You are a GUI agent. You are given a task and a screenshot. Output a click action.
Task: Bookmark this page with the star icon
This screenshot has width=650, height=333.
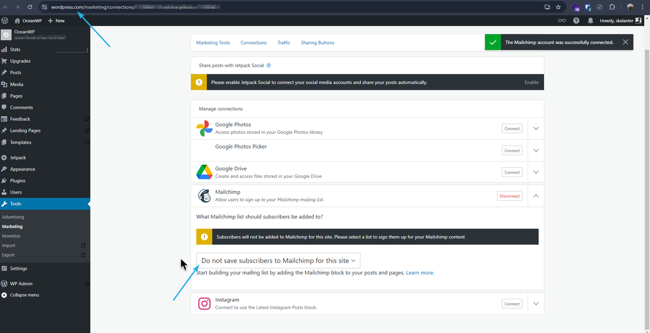(x=558, y=7)
